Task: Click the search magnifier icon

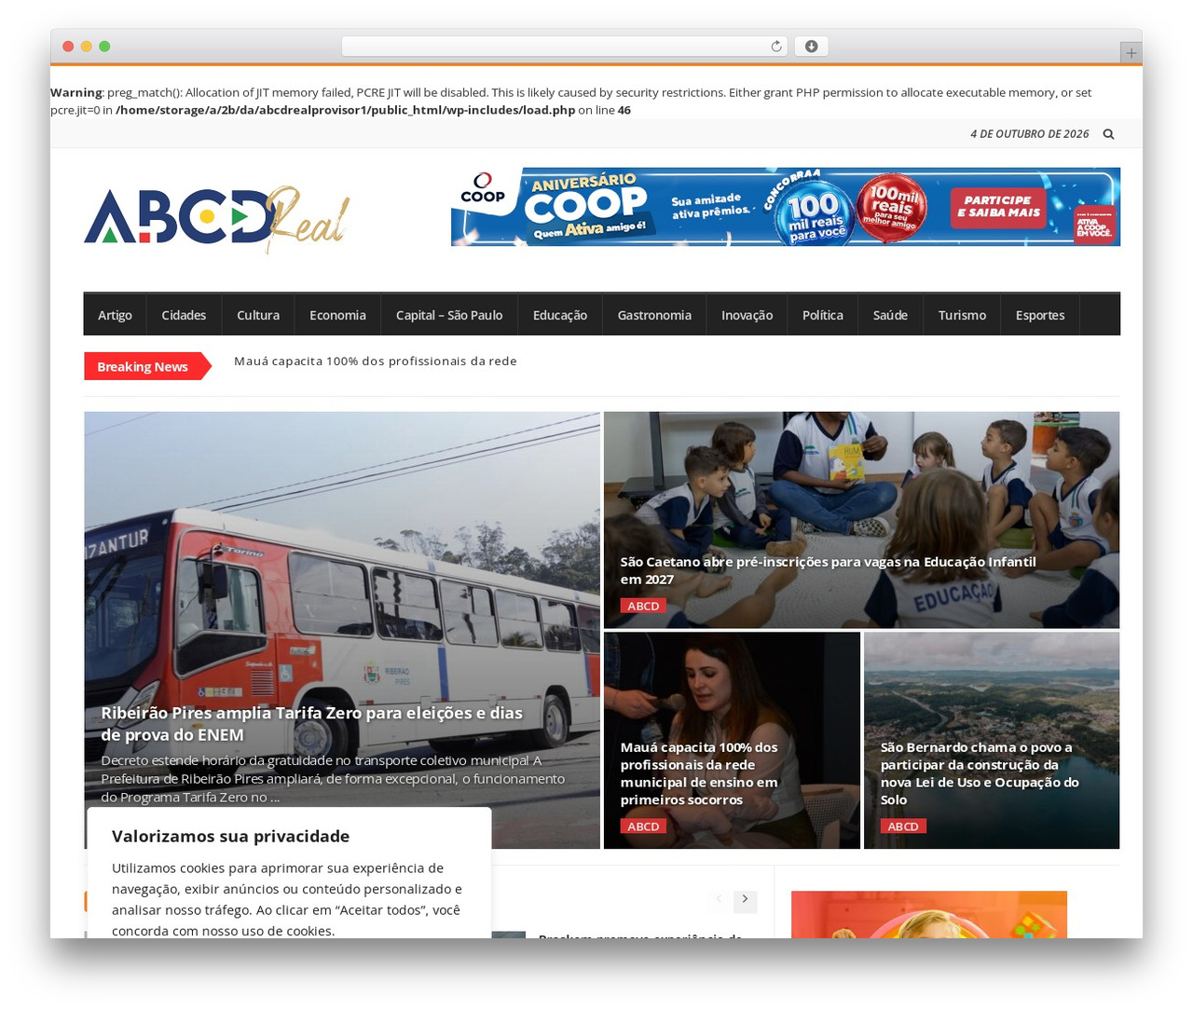Action: (x=1108, y=134)
